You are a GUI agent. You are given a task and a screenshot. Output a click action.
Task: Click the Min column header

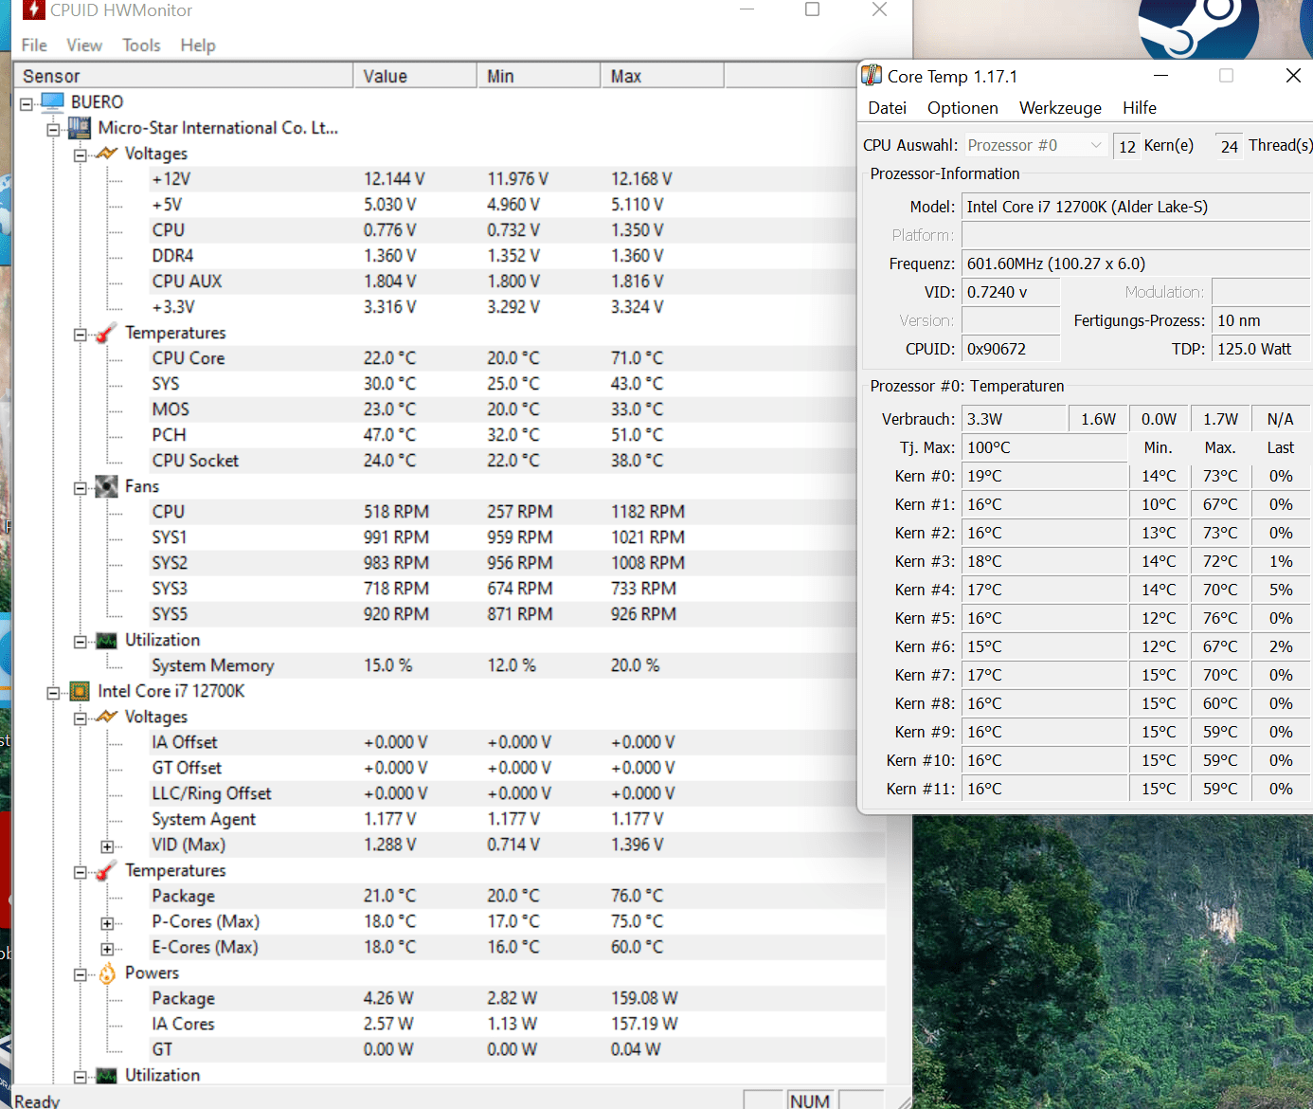tap(538, 76)
